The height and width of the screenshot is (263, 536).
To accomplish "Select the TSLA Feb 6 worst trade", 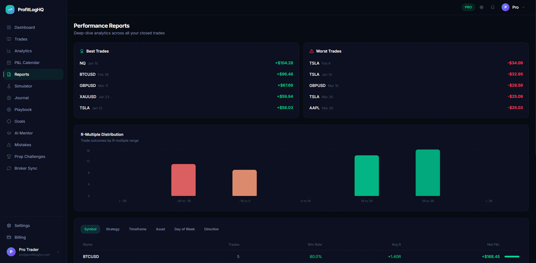I will [416, 63].
